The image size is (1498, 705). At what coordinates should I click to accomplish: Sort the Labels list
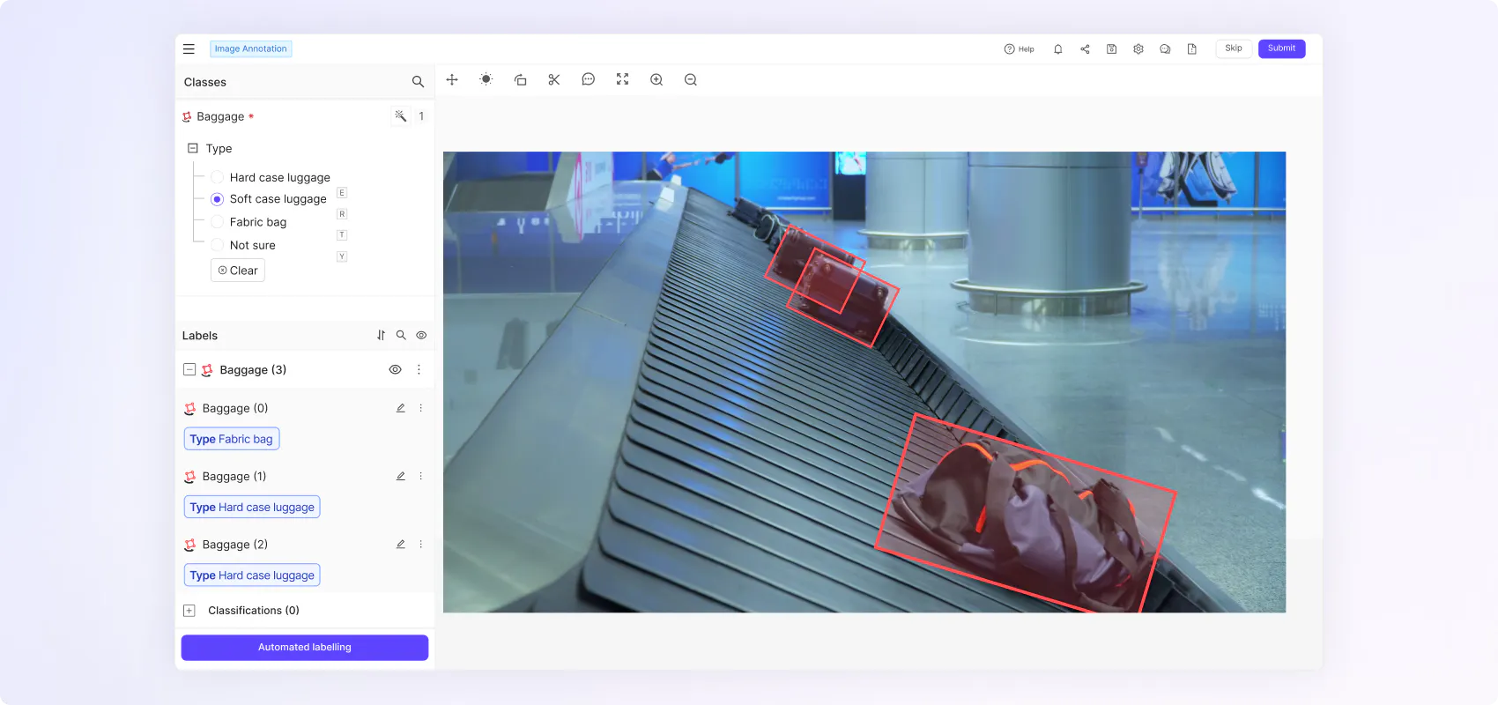381,335
